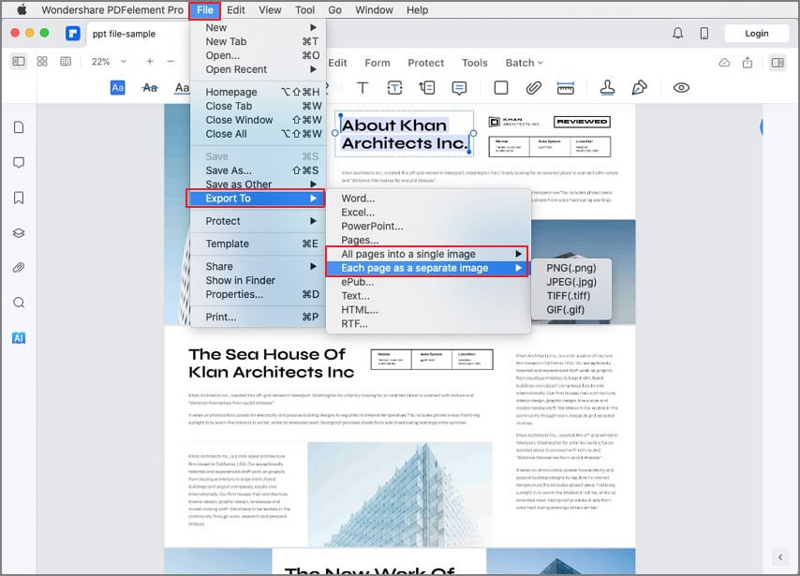Viewport: 800px width, 576px height.
Task: Open the Go menu
Action: (334, 10)
